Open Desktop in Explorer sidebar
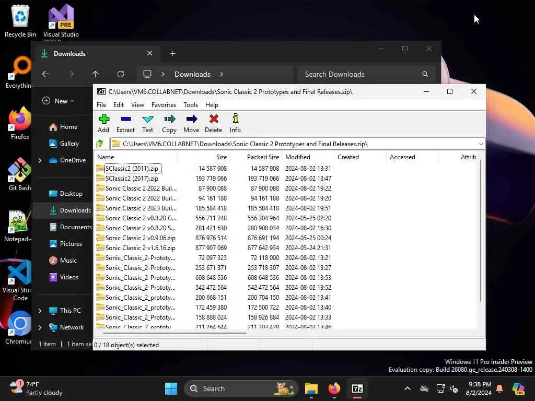 pyautogui.click(x=66, y=194)
